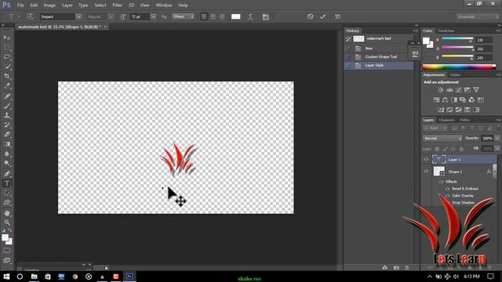Viewport: 502px width, 282px height.
Task: Click the foreground color swatch in the toolbox
Action: [x=5, y=237]
